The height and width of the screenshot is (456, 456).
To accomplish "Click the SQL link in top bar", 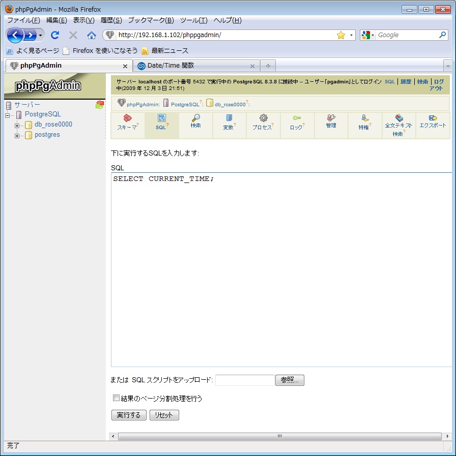I will pos(390,82).
